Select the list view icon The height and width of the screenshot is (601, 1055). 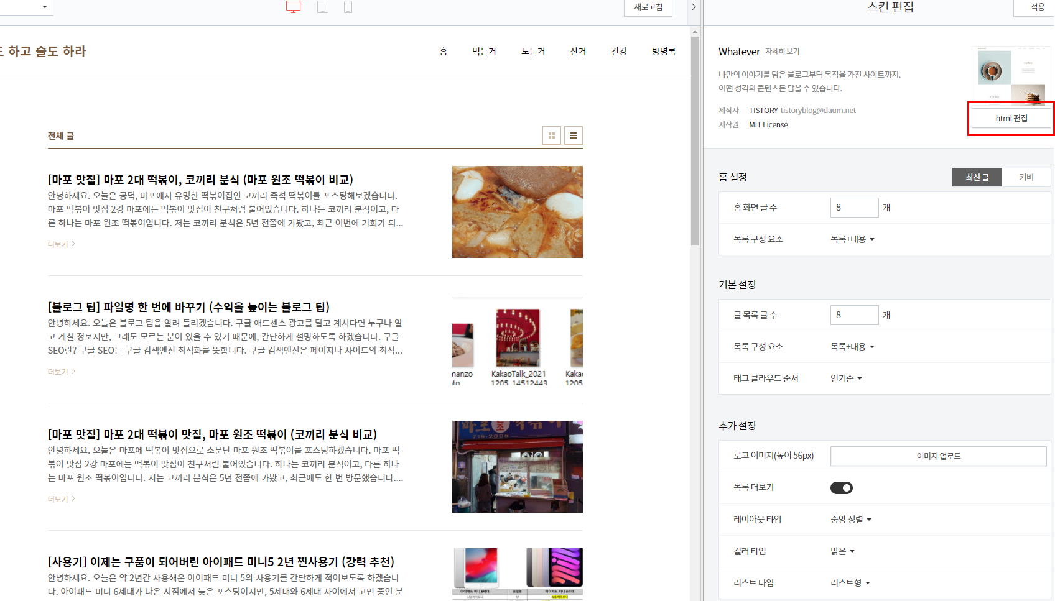[x=573, y=135]
